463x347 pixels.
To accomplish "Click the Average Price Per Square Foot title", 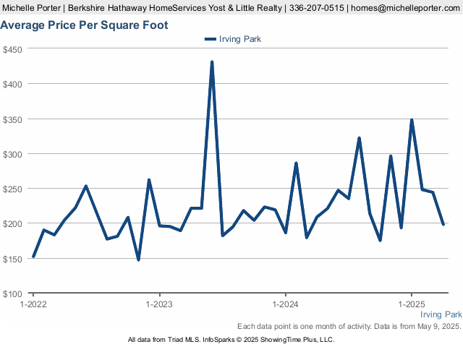I will (x=84, y=25).
